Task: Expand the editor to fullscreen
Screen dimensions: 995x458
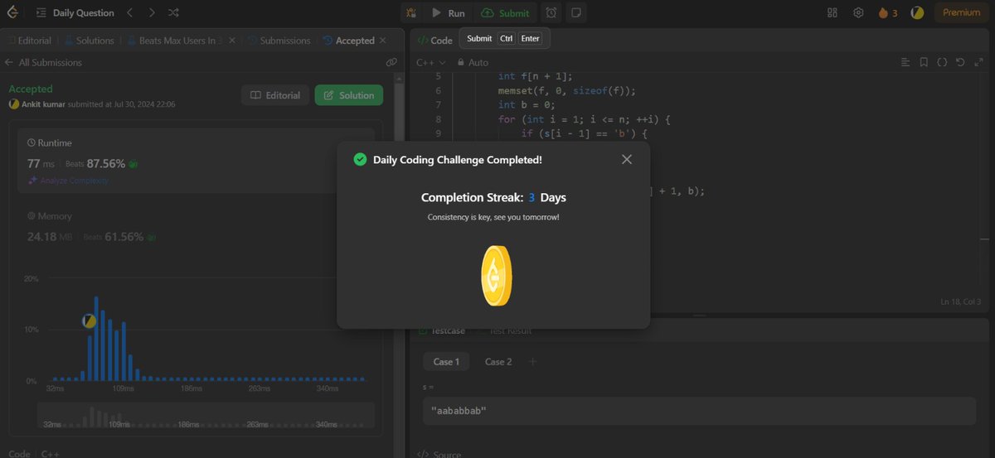Action: pyautogui.click(x=978, y=62)
